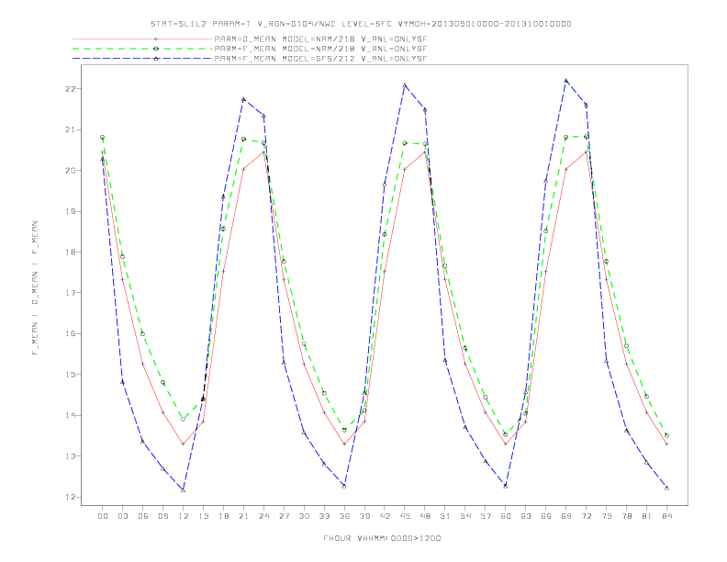Click red observed plus point at hour 36
727x562 pixels.
[344, 444]
